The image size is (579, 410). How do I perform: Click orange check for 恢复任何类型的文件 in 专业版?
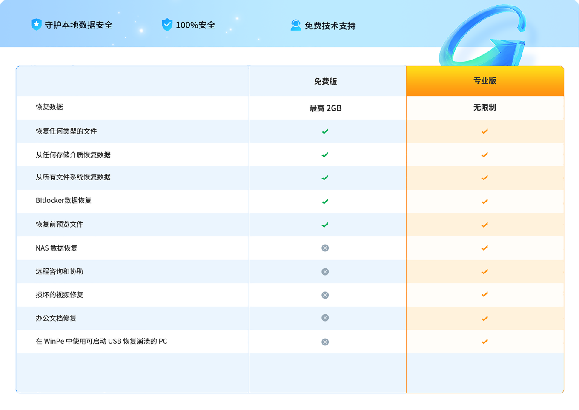pyautogui.click(x=484, y=131)
